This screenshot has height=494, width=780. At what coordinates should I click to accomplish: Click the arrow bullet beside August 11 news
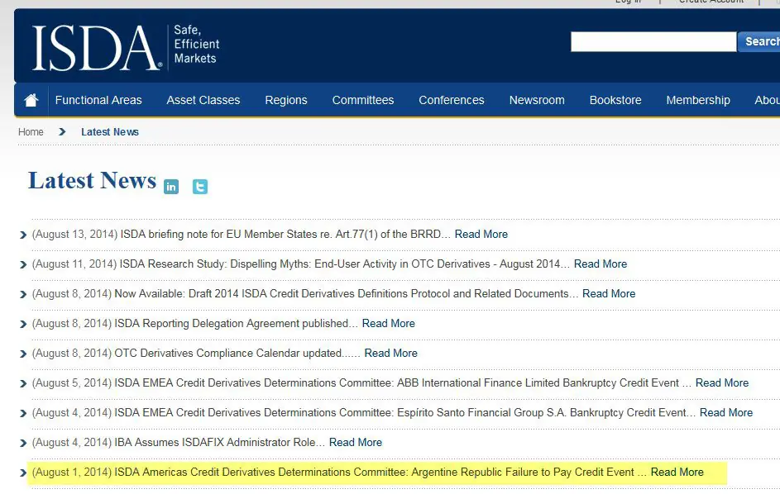pyautogui.click(x=23, y=264)
